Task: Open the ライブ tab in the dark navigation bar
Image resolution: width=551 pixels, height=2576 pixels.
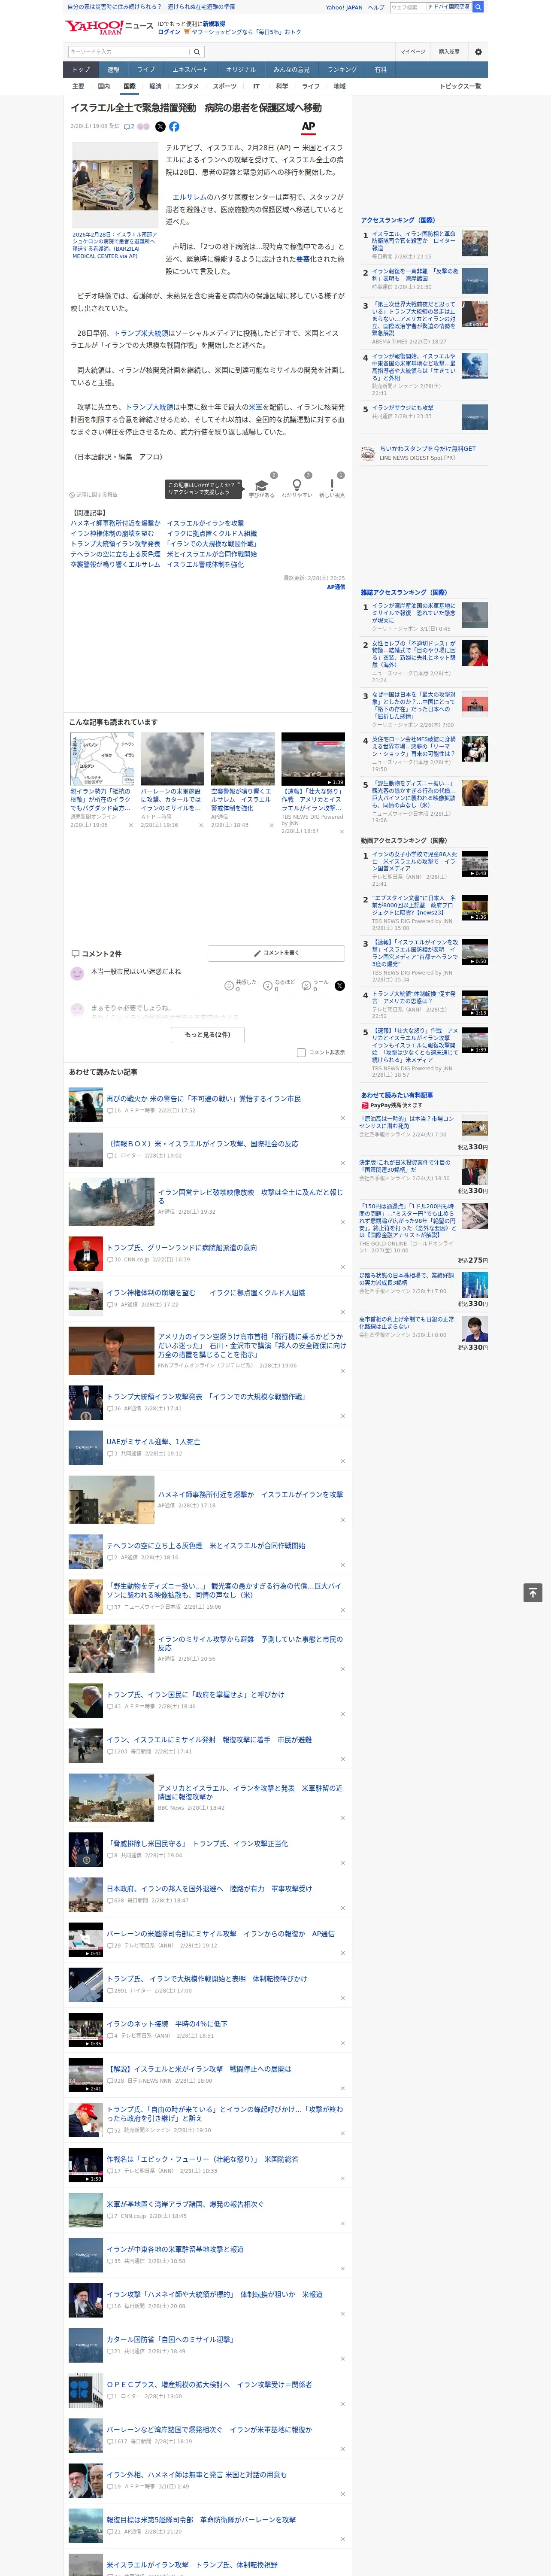Action: click(x=146, y=70)
